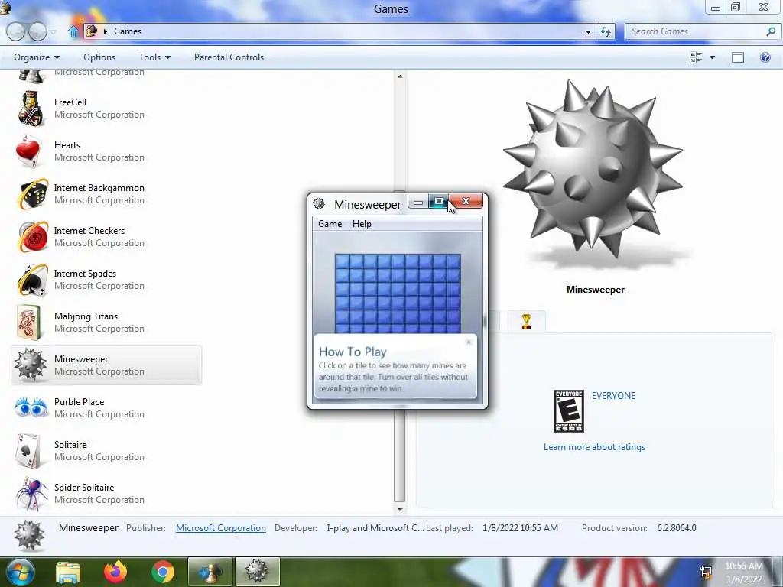Open Parental Controls
Screen dimensions: 783x587
click(x=229, y=57)
